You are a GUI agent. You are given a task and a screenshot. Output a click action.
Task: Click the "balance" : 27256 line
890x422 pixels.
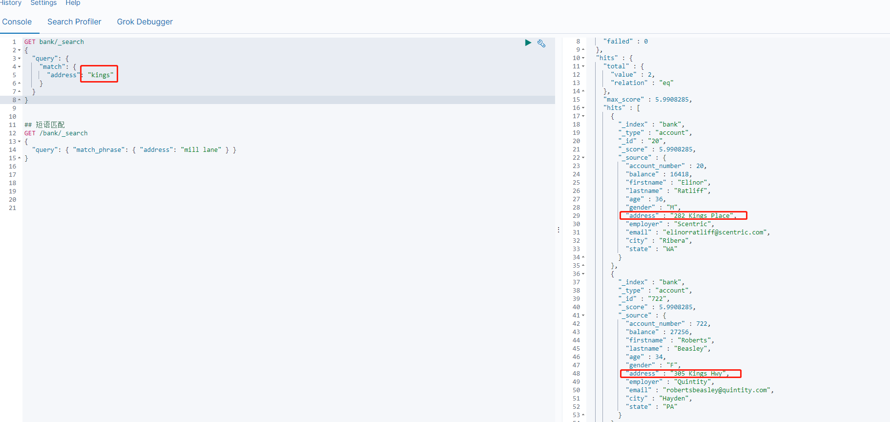coord(659,332)
